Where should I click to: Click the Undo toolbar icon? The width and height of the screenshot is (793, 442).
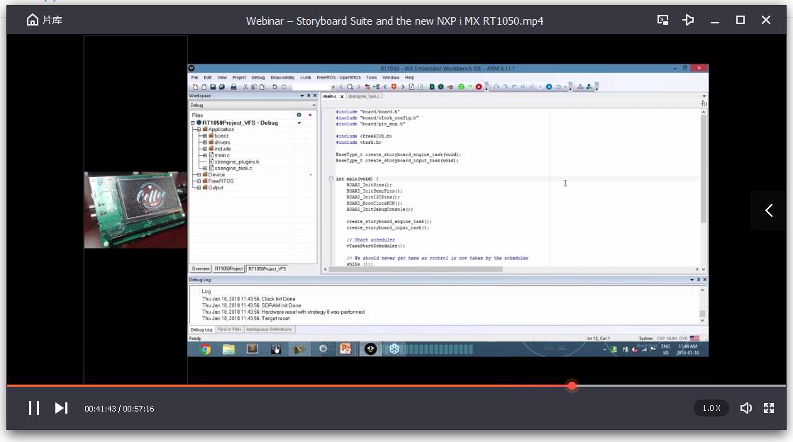click(x=274, y=87)
